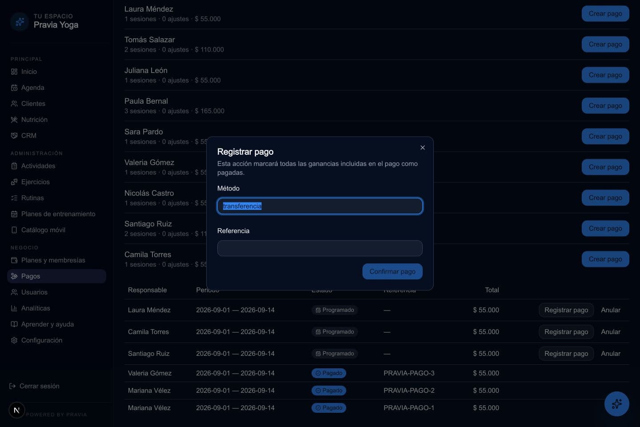Viewport: 640px width, 427px height.
Task: Click the Cerrar sesión logout link
Action: point(35,386)
